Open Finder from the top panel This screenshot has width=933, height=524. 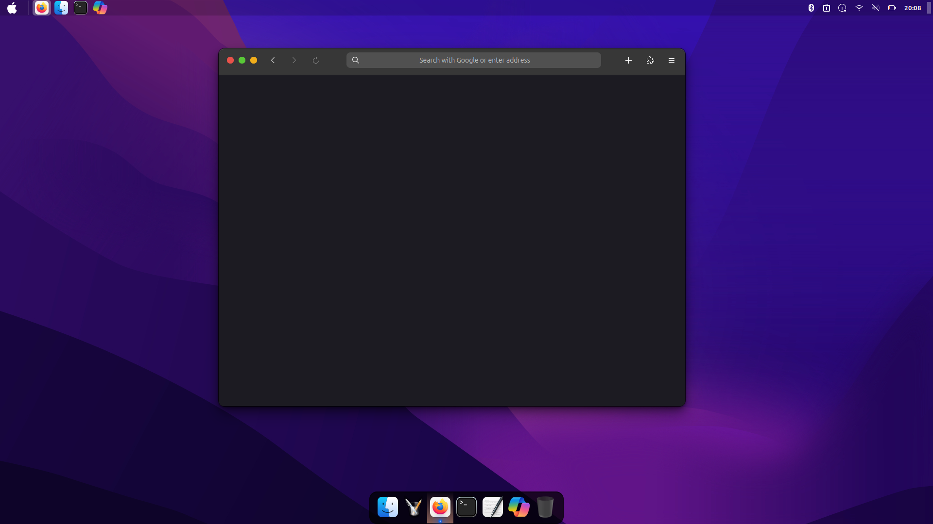tap(61, 8)
